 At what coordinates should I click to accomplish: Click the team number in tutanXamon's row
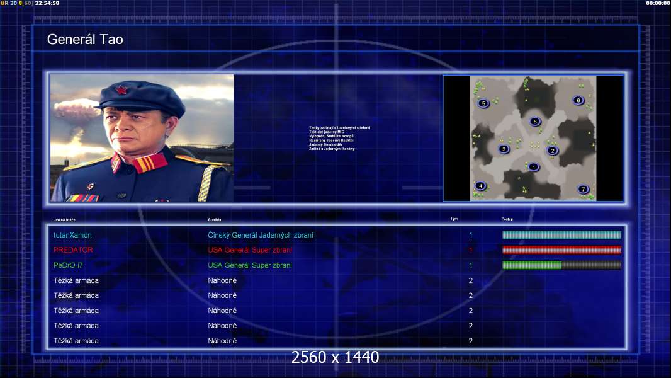pos(471,235)
